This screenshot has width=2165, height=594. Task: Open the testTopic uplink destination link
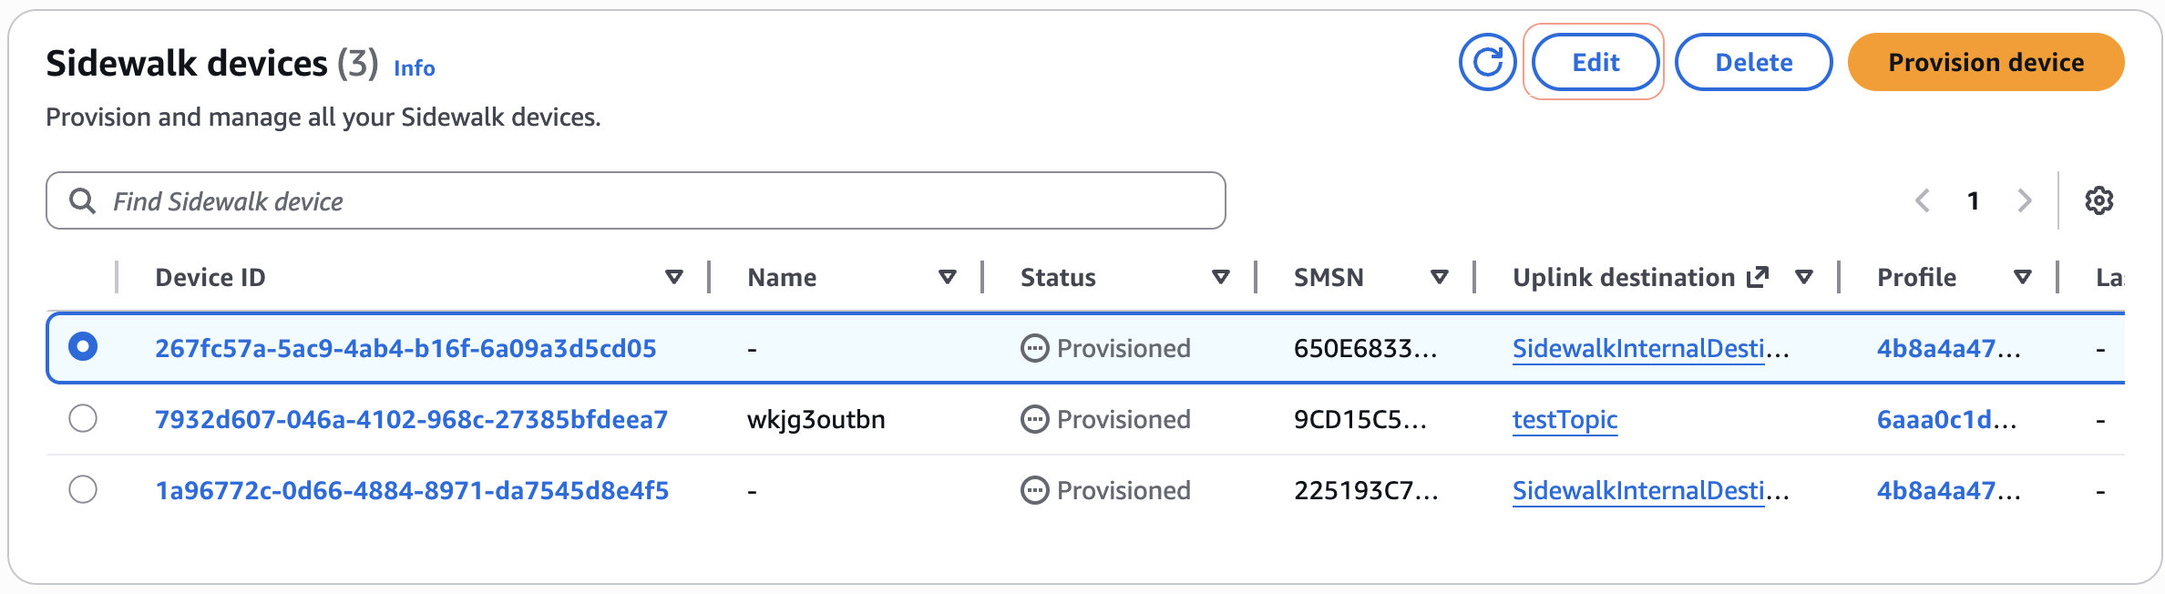point(1565,419)
